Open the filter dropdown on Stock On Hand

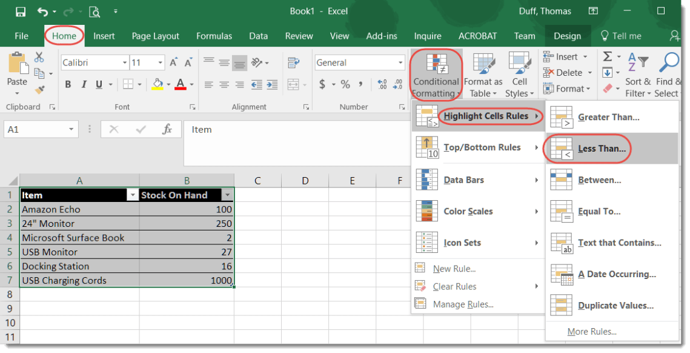[228, 195]
